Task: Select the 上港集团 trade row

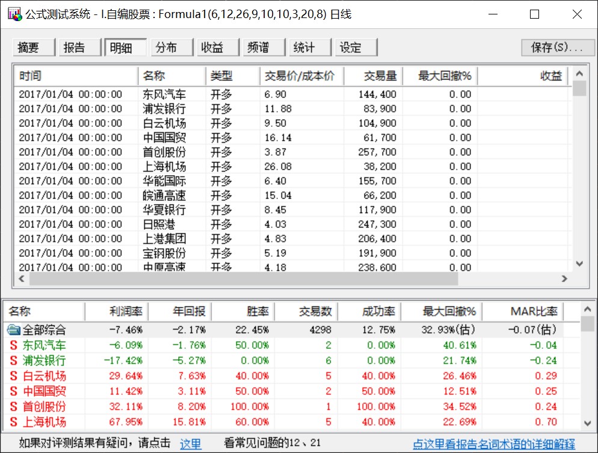Action: point(293,239)
